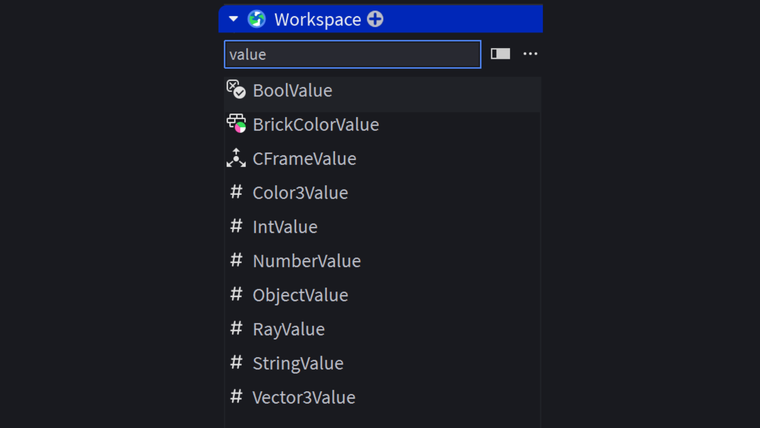Insert a StringValue object

[x=298, y=363]
